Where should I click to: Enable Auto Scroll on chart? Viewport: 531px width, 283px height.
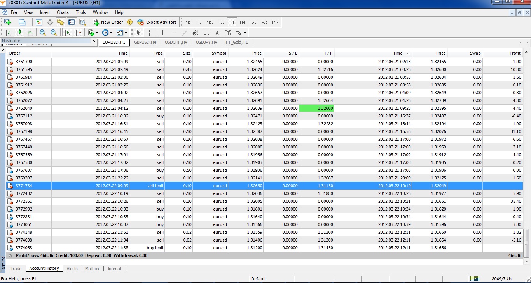pyautogui.click(x=67, y=33)
